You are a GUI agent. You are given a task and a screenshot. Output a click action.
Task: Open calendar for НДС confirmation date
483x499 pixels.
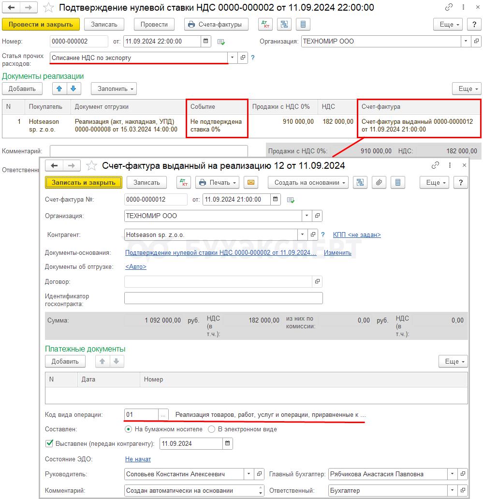[206, 41]
